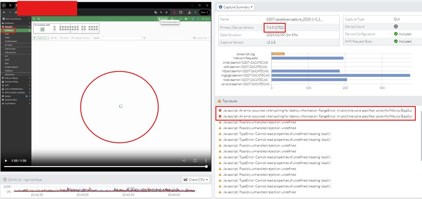Open the Group By Type dropdown

pos(201,38)
